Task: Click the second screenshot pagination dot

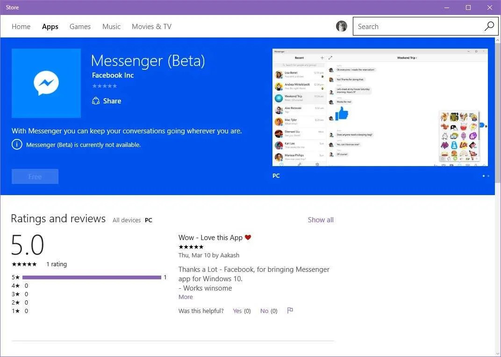Action: click(488, 176)
